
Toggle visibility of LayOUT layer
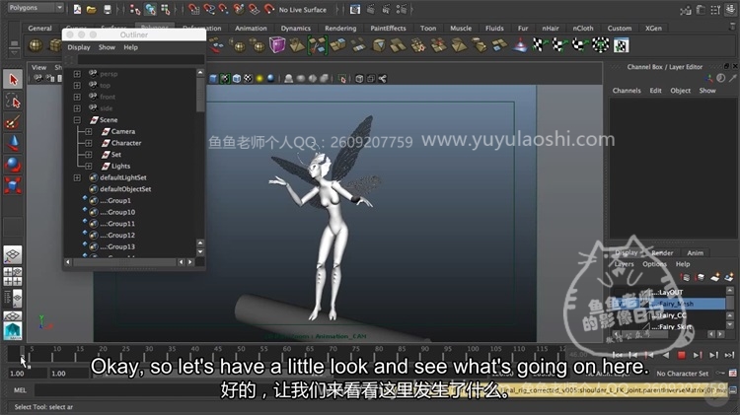click(x=619, y=293)
